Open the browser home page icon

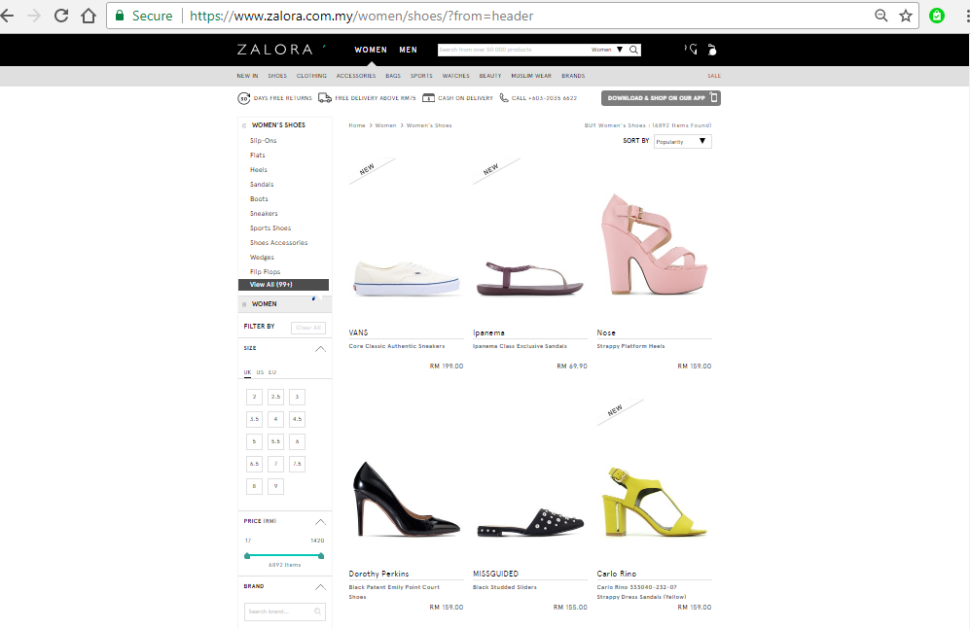tap(89, 16)
